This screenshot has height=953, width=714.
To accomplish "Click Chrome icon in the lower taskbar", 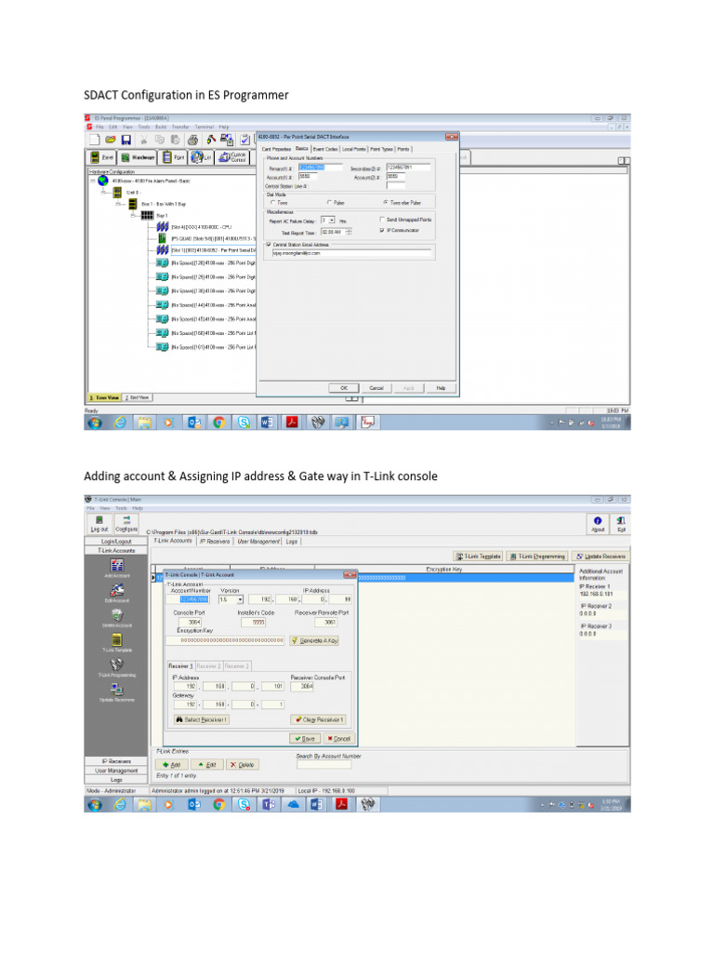I will (x=218, y=804).
